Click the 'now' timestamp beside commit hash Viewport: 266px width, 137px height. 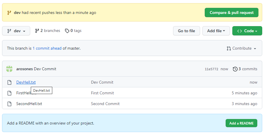tap(224, 69)
